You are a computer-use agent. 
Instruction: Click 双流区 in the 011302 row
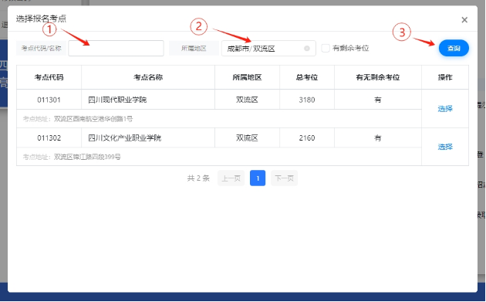(247, 138)
